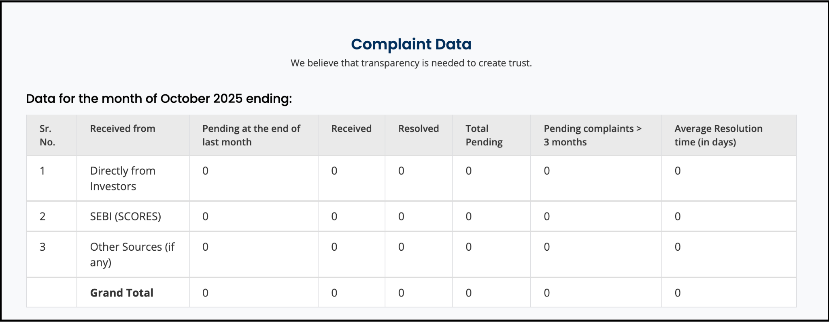Select the Received from column header
This screenshot has width=829, height=322.
coord(122,129)
